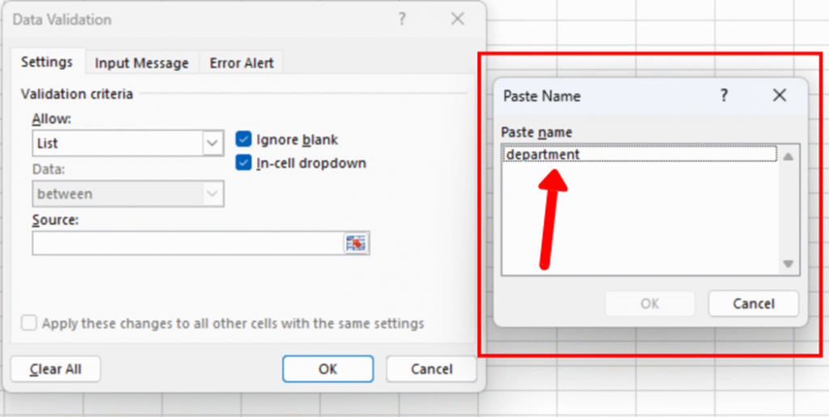Switch to the Settings tab
This screenshot has height=417, width=829.
tap(46, 62)
